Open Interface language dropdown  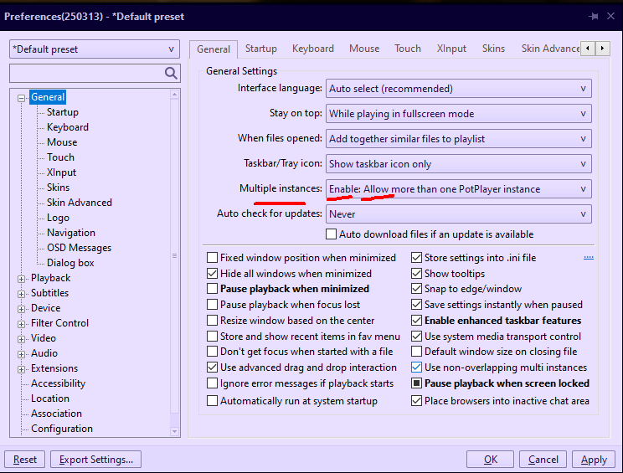tap(459, 89)
